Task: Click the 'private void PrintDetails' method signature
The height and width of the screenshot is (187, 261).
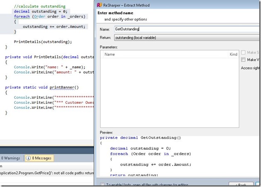Action: (49, 57)
